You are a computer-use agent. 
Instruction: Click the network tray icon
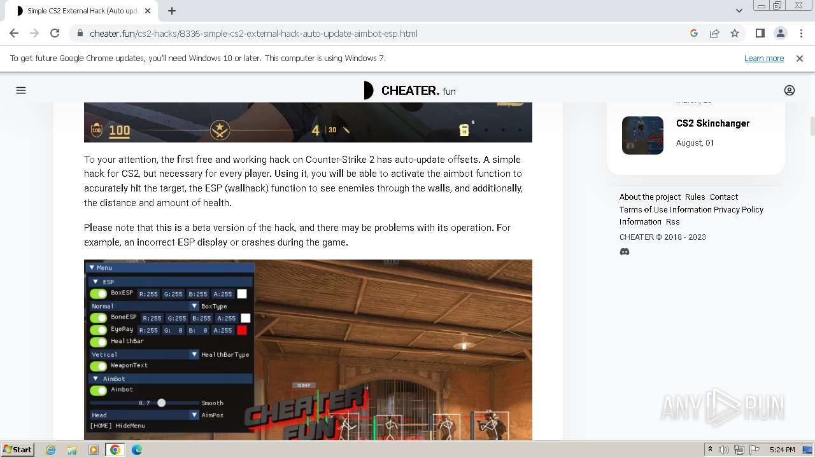[739, 450]
